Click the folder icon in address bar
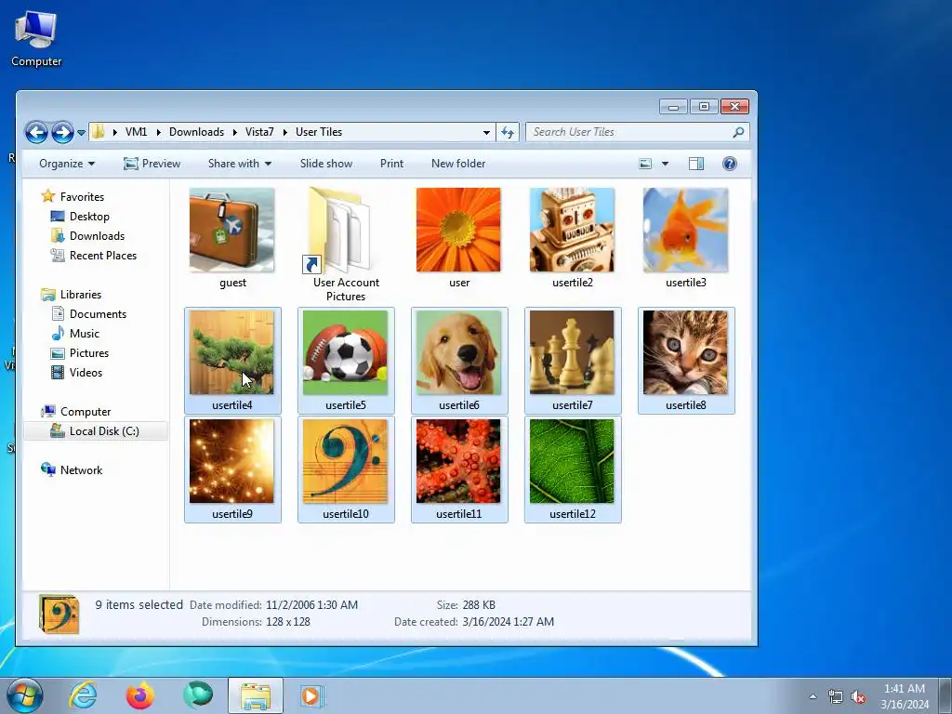The image size is (952, 714). click(x=99, y=132)
